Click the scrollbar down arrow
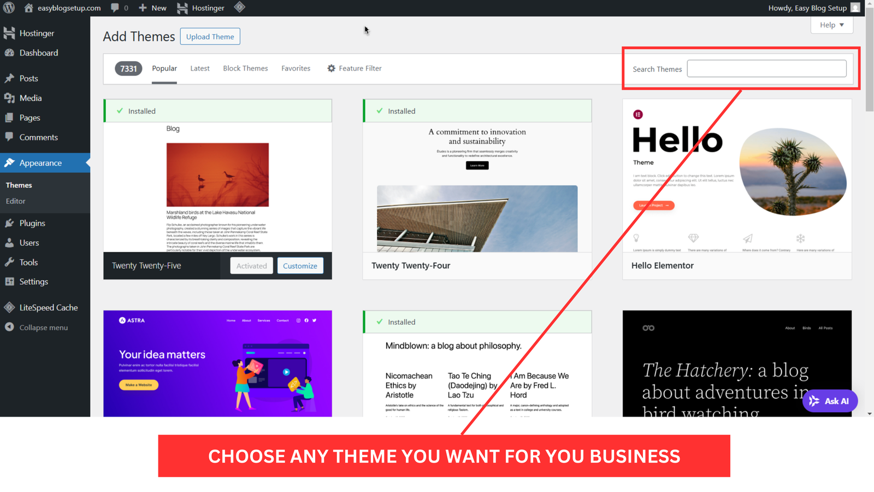This screenshot has width=874, height=492. point(870,414)
